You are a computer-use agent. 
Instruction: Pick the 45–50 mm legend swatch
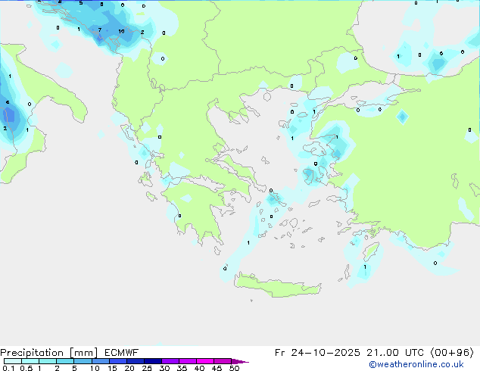coord(223,361)
